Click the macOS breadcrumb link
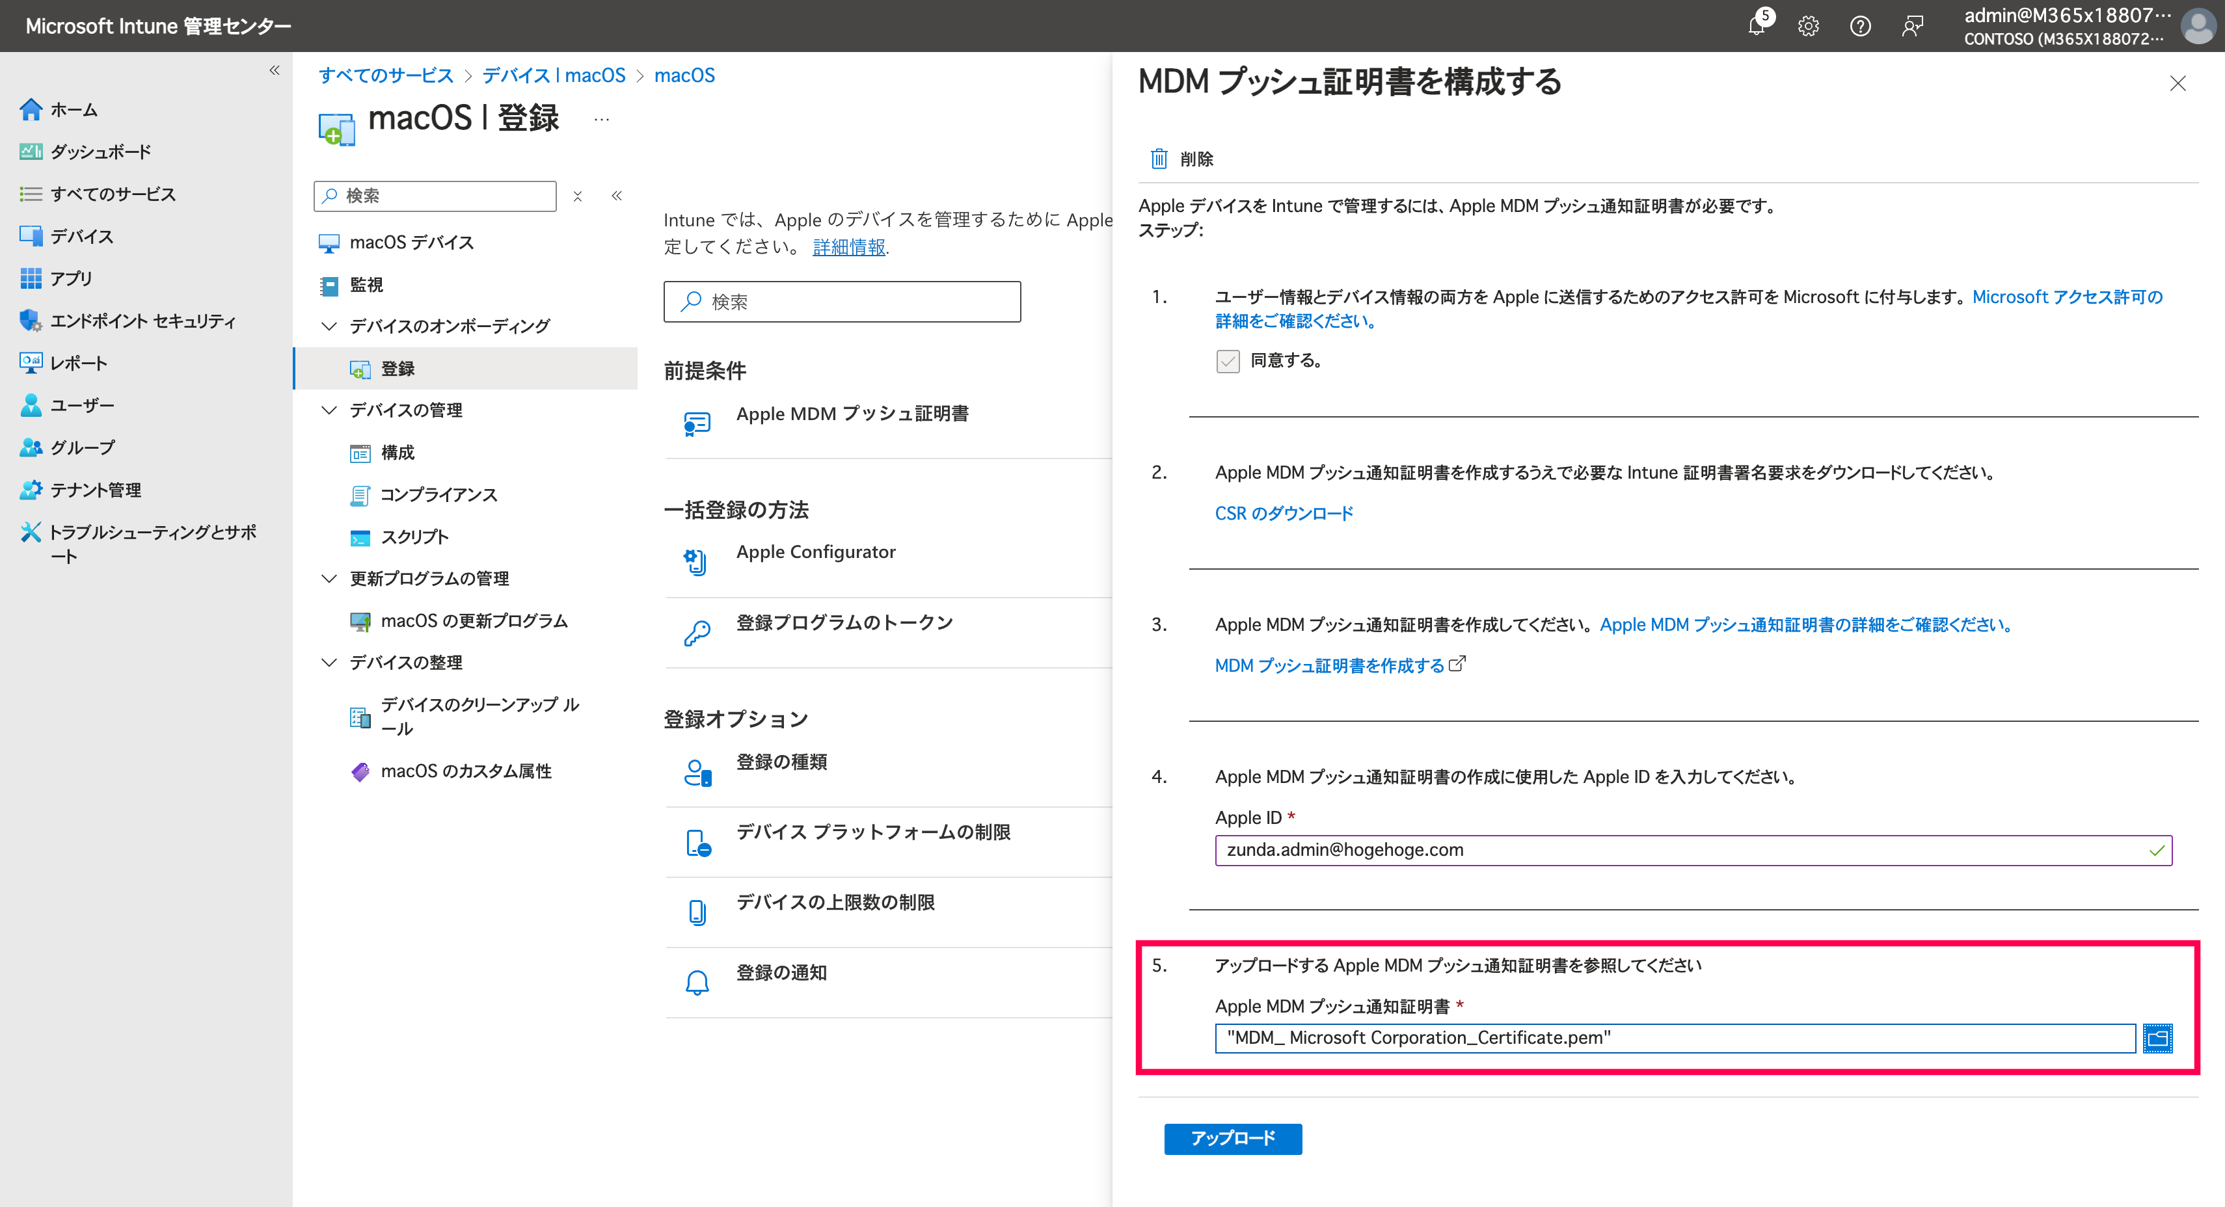Screen dimensions: 2225x1207 [x=684, y=75]
